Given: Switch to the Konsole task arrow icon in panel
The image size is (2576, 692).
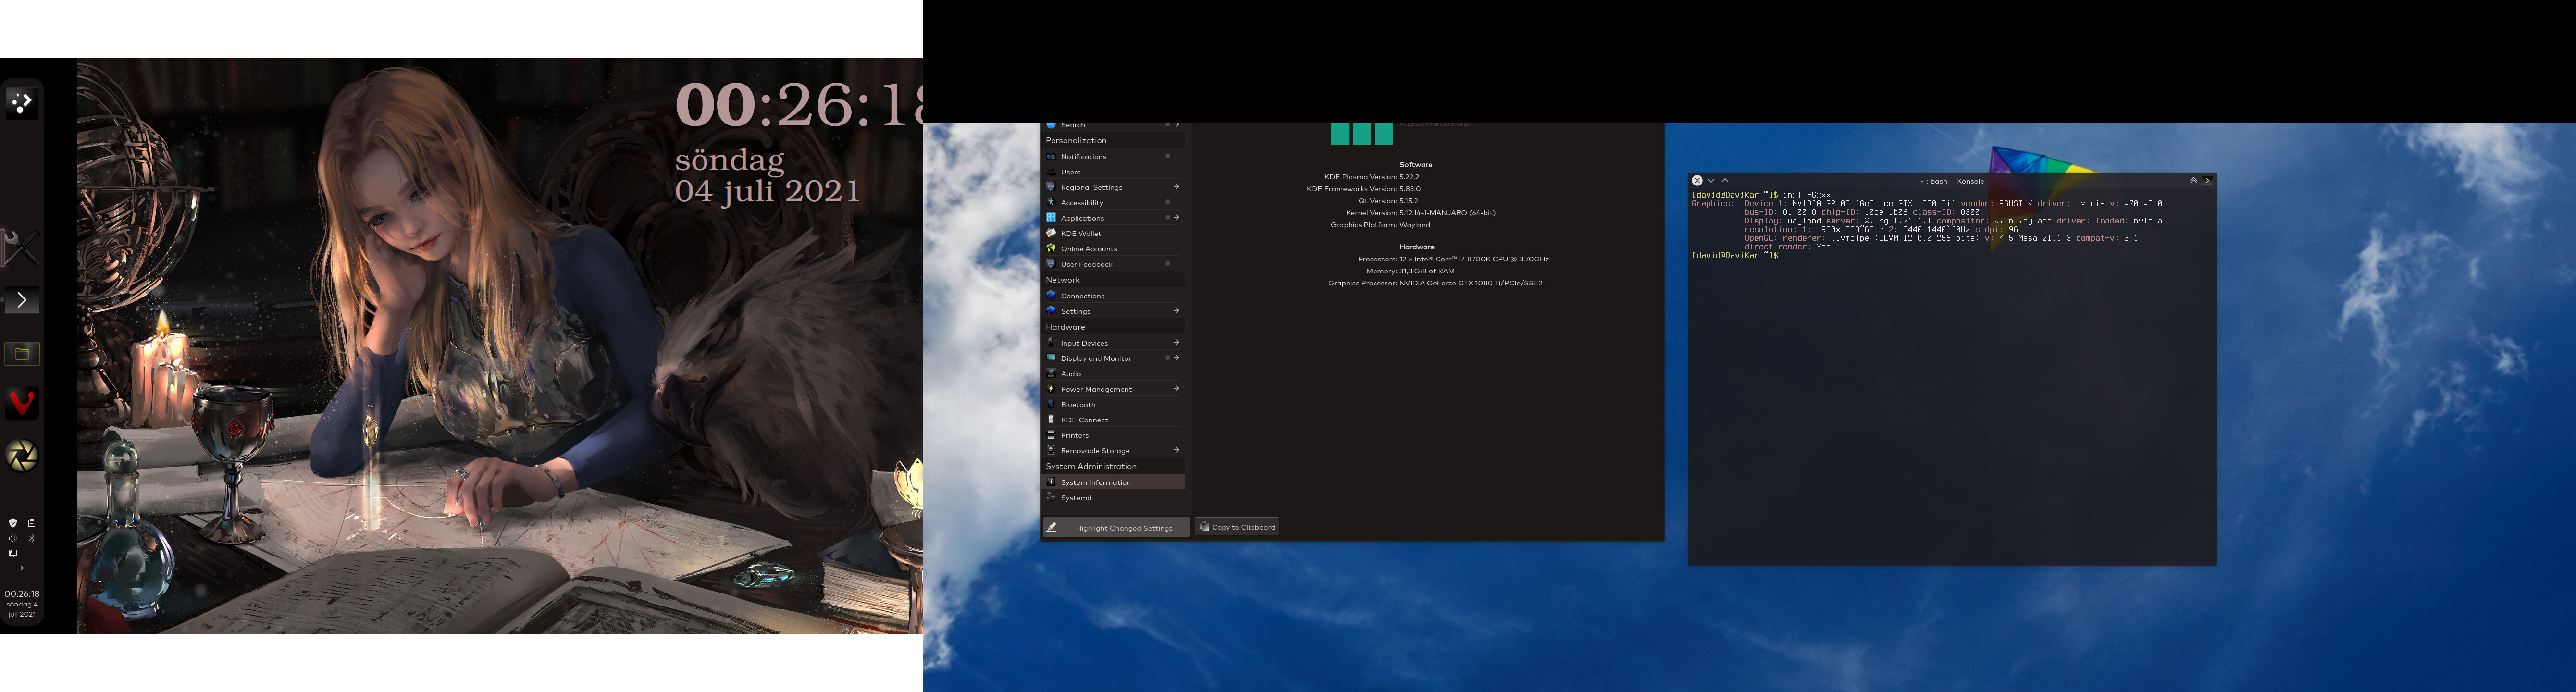Looking at the screenshot, I should 22,300.
